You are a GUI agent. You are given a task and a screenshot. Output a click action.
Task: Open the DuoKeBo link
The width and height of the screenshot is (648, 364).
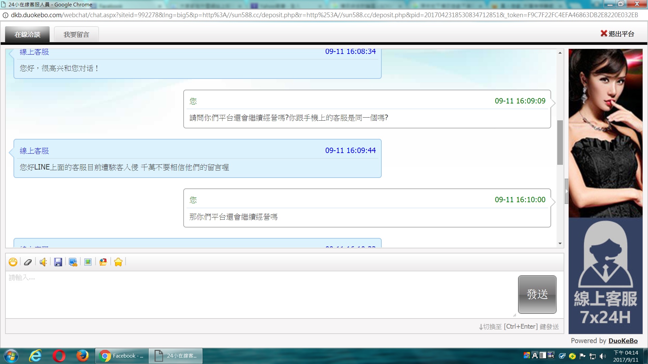pyautogui.click(x=623, y=341)
